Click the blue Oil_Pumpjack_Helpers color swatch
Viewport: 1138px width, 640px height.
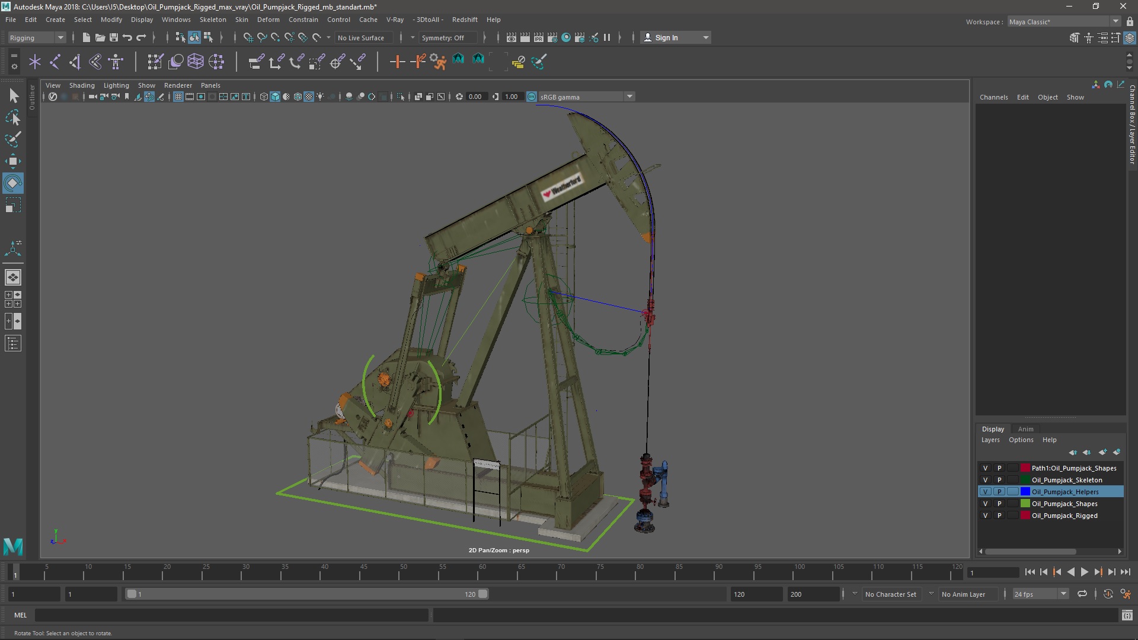point(1025,492)
